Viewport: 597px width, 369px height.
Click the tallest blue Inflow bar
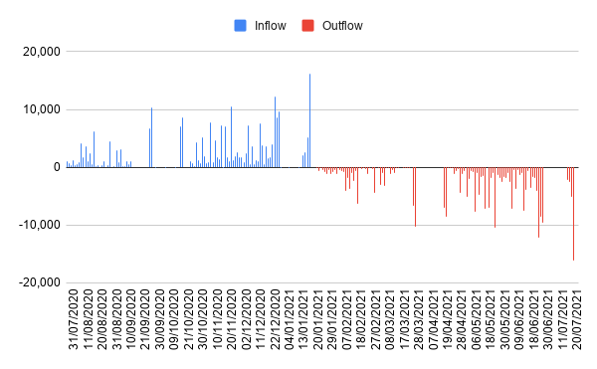tap(309, 120)
